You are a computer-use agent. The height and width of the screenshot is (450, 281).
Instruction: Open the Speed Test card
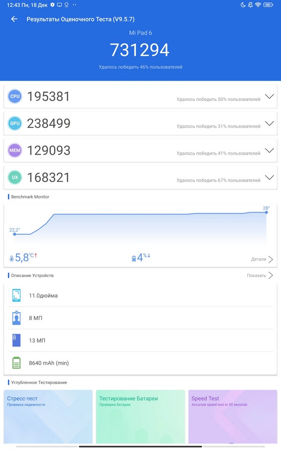click(x=232, y=416)
